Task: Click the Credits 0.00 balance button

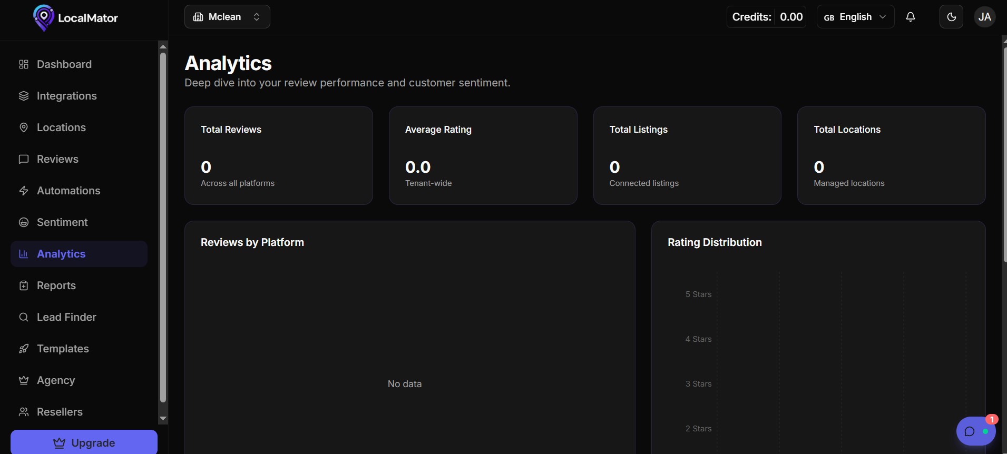Action: [766, 17]
